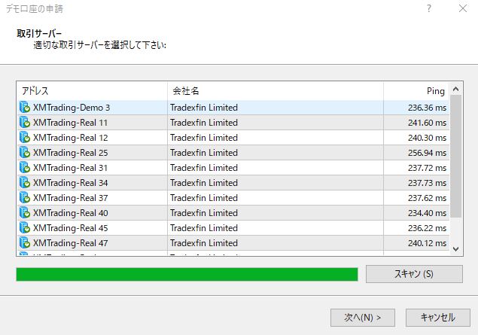Click the キャンセル cancel button
Image resolution: width=478 pixels, height=335 pixels.
[438, 318]
